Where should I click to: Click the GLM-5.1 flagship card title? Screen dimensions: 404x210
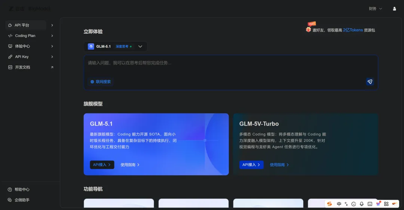click(101, 124)
